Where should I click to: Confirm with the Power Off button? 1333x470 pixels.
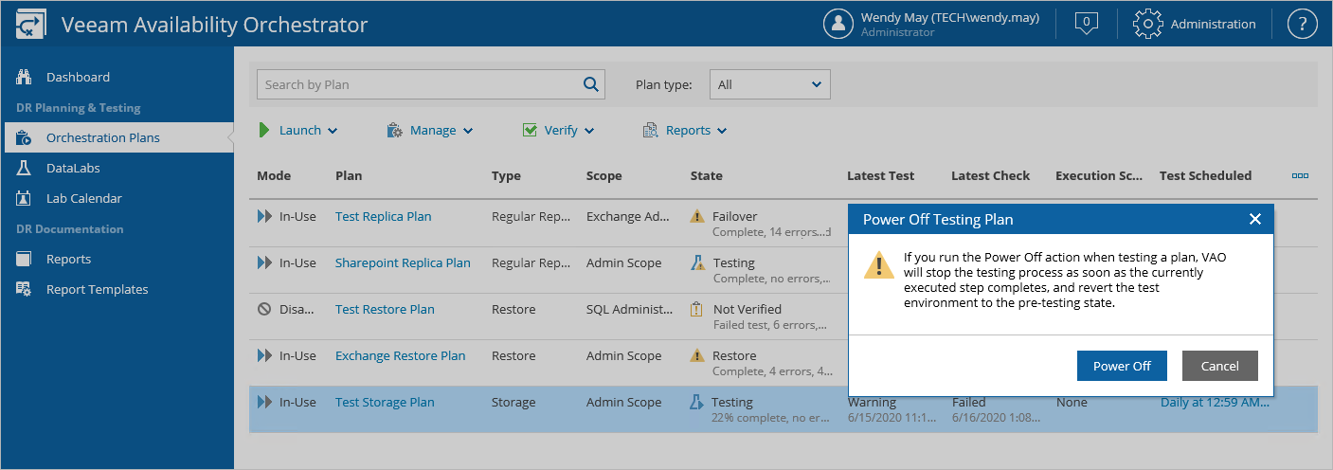pyautogui.click(x=1122, y=366)
